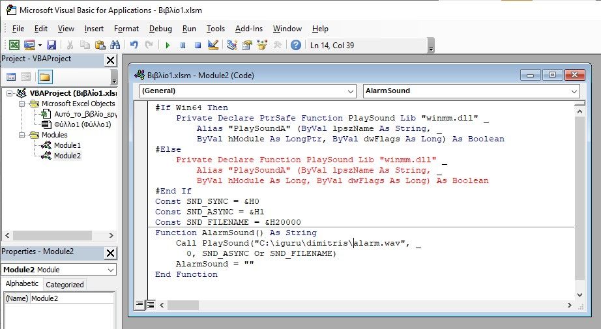Image resolution: width=601 pixels, height=329 pixels.
Task: Switch to the Alphabetic tab
Action: coord(22,284)
